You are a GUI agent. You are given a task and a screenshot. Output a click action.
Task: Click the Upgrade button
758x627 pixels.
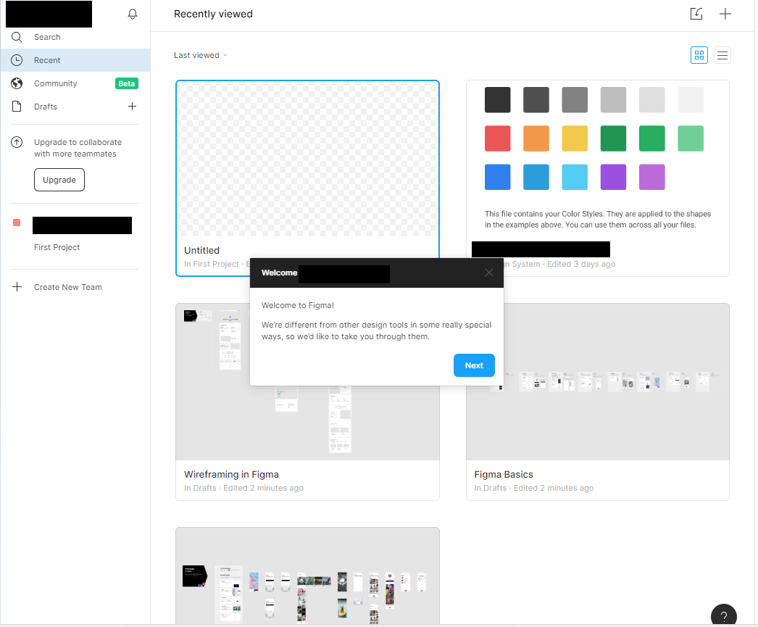click(59, 180)
